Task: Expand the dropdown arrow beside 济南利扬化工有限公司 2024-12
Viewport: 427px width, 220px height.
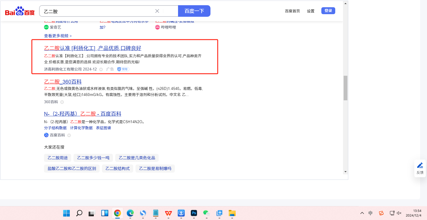Action: coord(101,69)
